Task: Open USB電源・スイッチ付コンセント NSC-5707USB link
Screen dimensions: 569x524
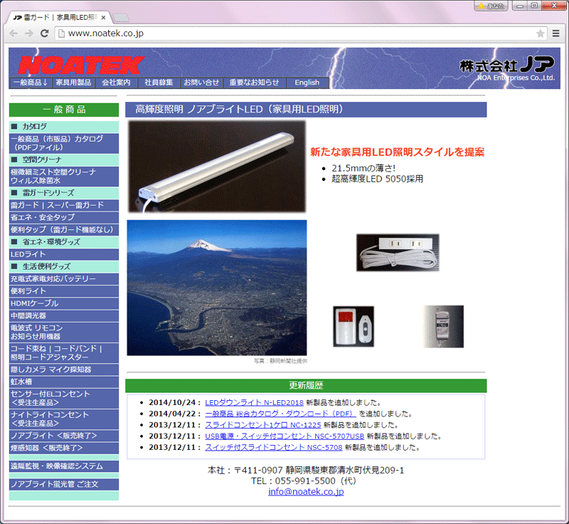Action: (284, 436)
